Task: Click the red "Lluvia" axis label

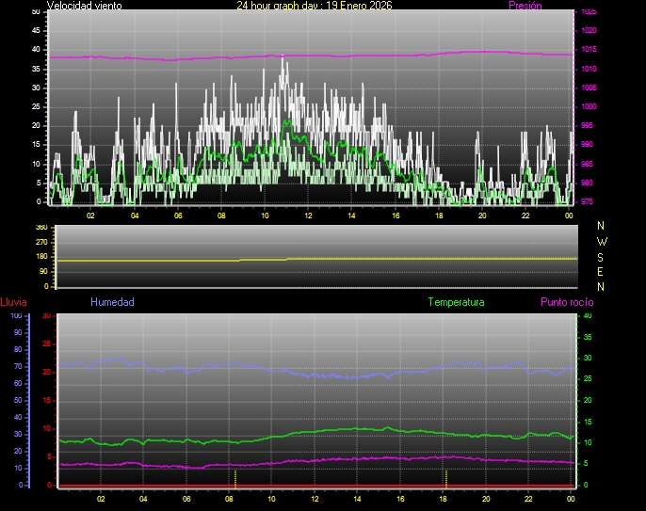Action: tap(13, 303)
